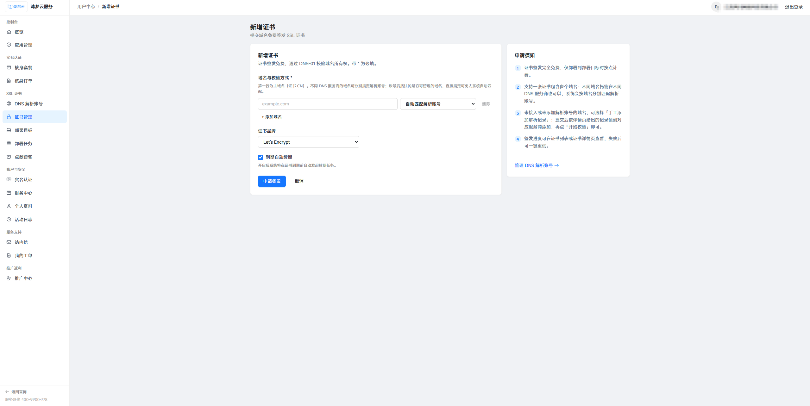Open 概览 in the sidebar menu
This screenshot has height=406, width=810.
[35, 32]
